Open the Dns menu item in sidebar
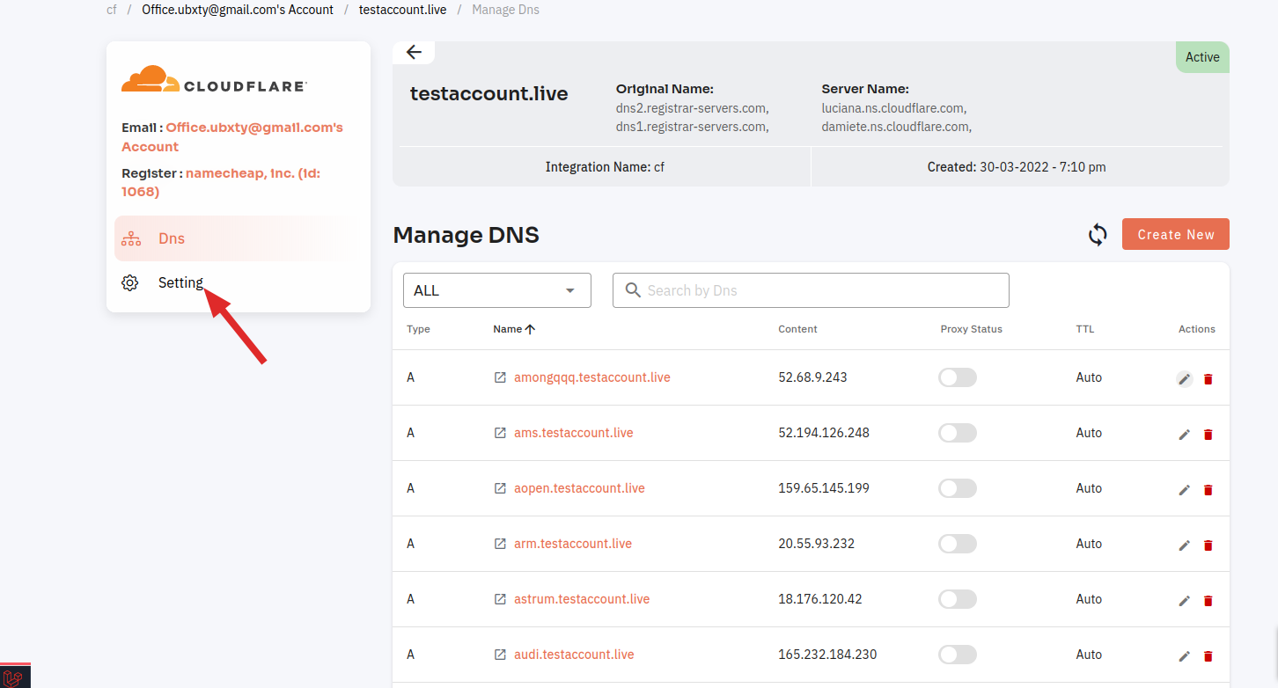 click(x=238, y=238)
